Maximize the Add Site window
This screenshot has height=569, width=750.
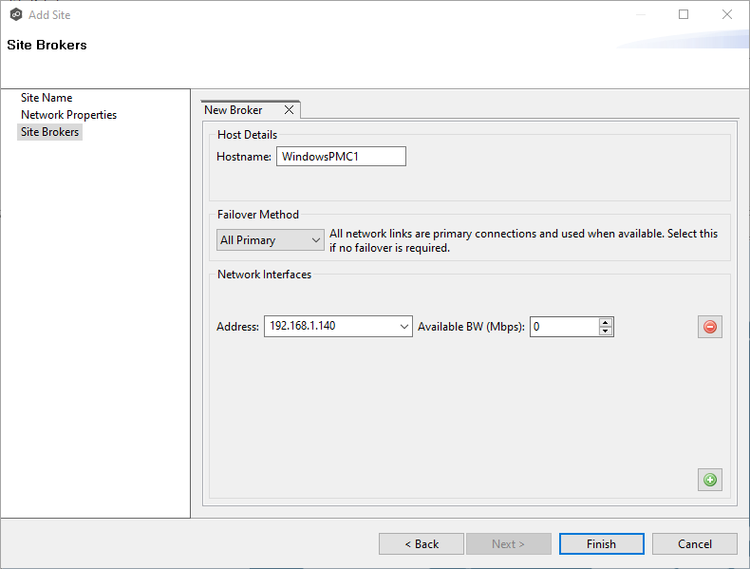tap(684, 14)
